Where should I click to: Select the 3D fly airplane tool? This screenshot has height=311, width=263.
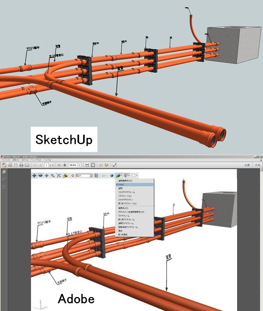click(59, 175)
